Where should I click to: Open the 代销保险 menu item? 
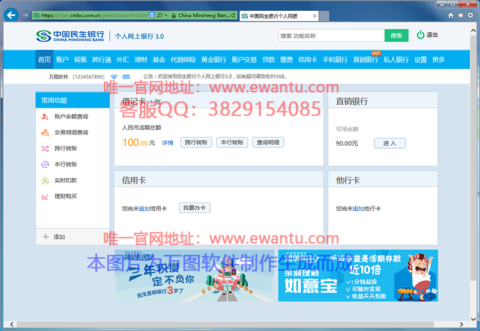183,59
